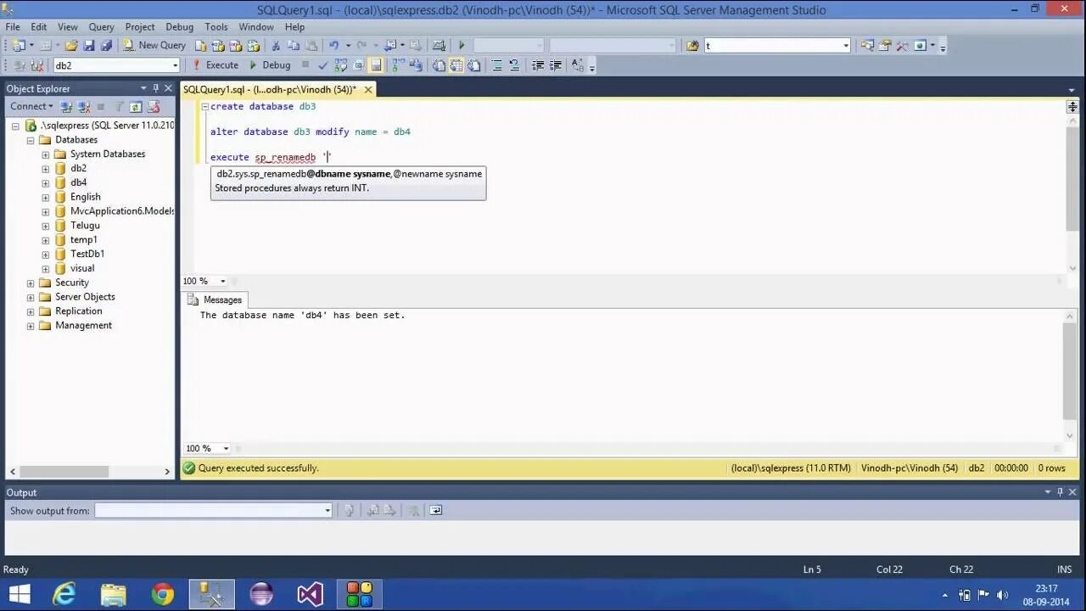
Task: Open the Save file icon on toolbar
Action: tap(88, 44)
